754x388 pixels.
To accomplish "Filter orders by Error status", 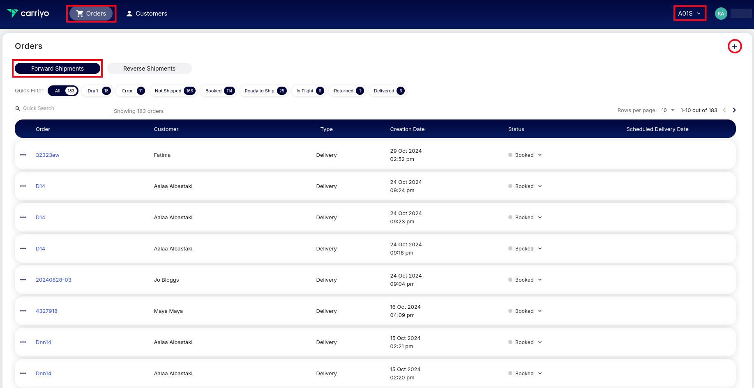I will click(131, 91).
